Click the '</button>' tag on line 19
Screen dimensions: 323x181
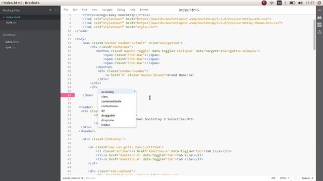point(104,67)
